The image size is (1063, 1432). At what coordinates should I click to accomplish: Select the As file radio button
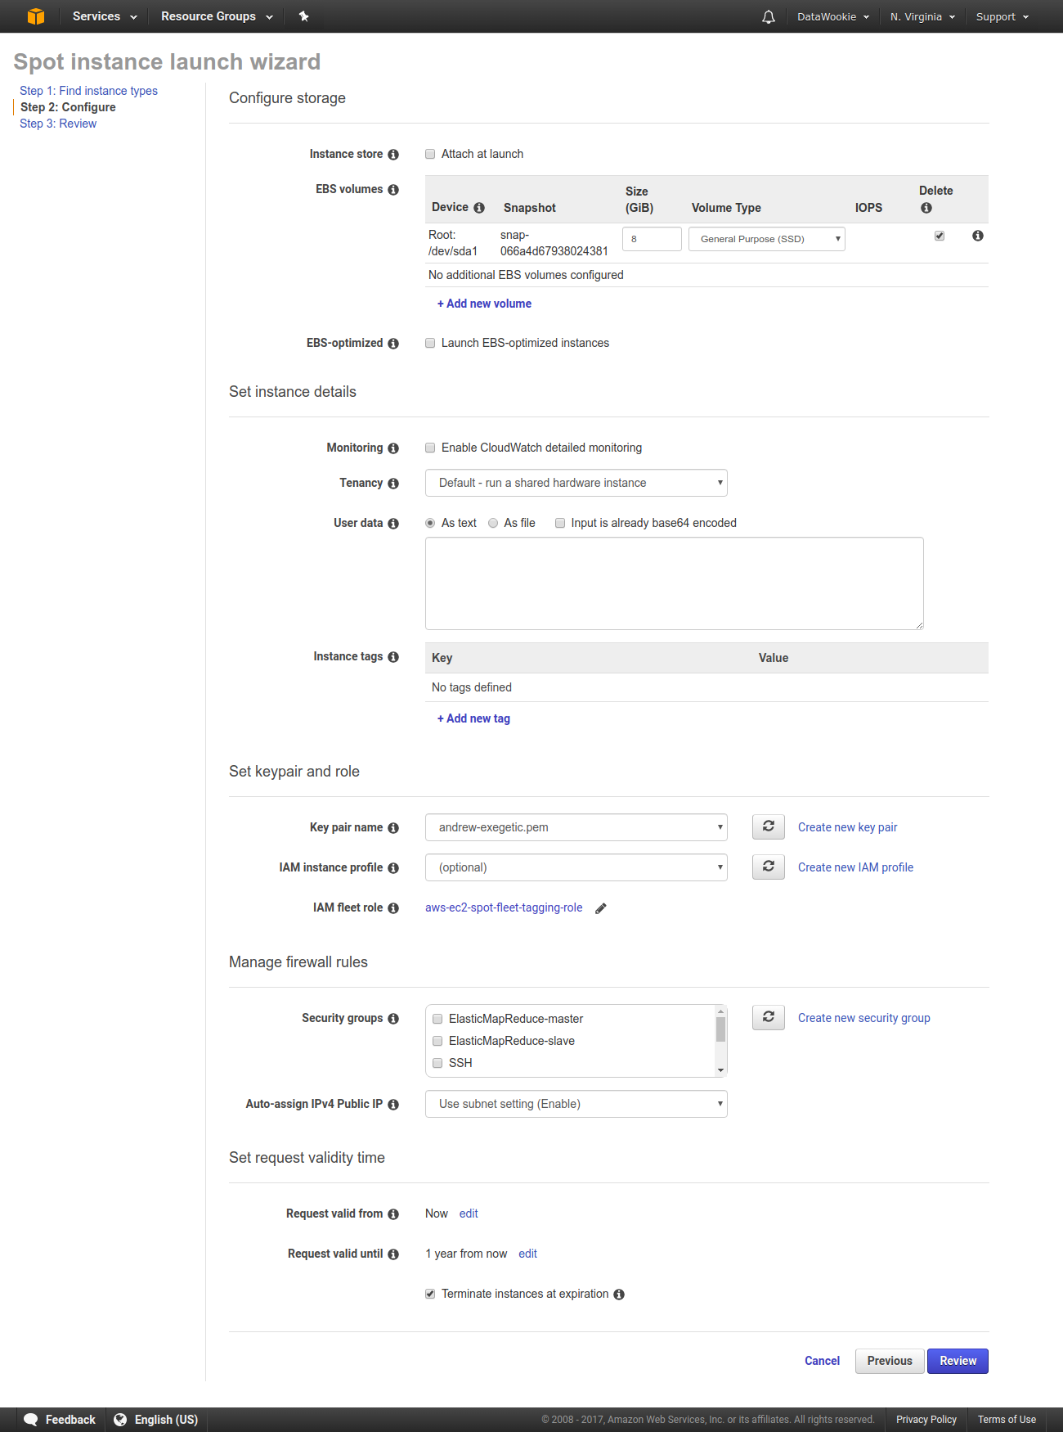pyautogui.click(x=493, y=523)
